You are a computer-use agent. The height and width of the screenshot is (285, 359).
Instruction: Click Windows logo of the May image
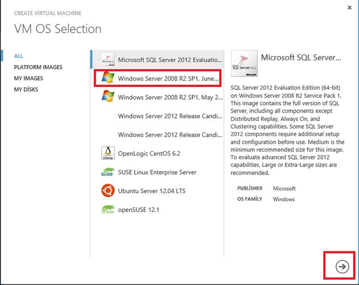[108, 96]
